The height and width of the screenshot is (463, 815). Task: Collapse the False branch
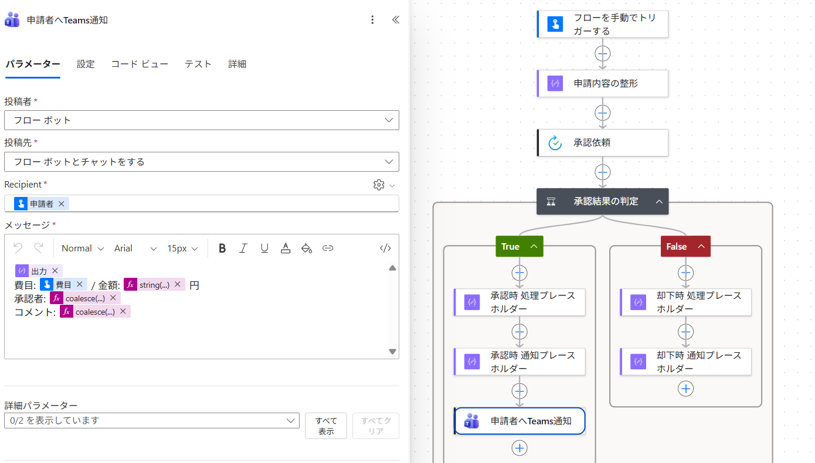pyautogui.click(x=701, y=247)
